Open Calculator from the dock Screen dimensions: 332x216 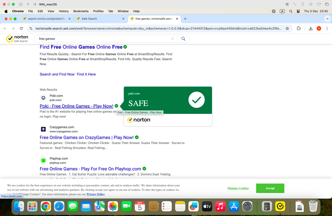[267, 207]
